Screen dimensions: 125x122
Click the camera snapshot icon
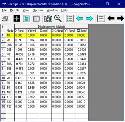(48, 19)
